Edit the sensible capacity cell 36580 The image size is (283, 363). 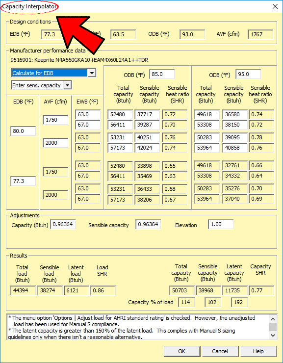point(235,115)
